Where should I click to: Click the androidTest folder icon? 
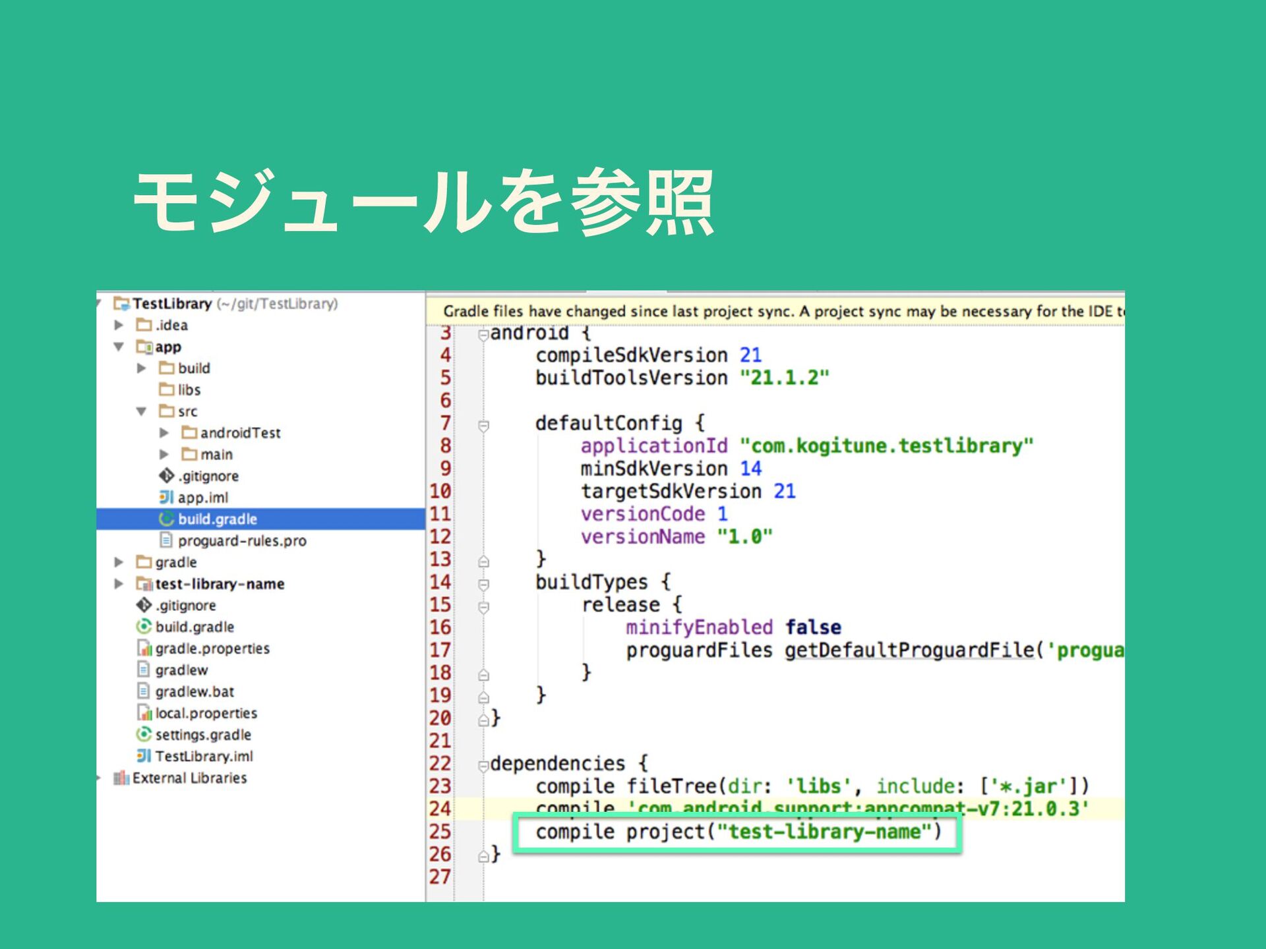(x=189, y=432)
